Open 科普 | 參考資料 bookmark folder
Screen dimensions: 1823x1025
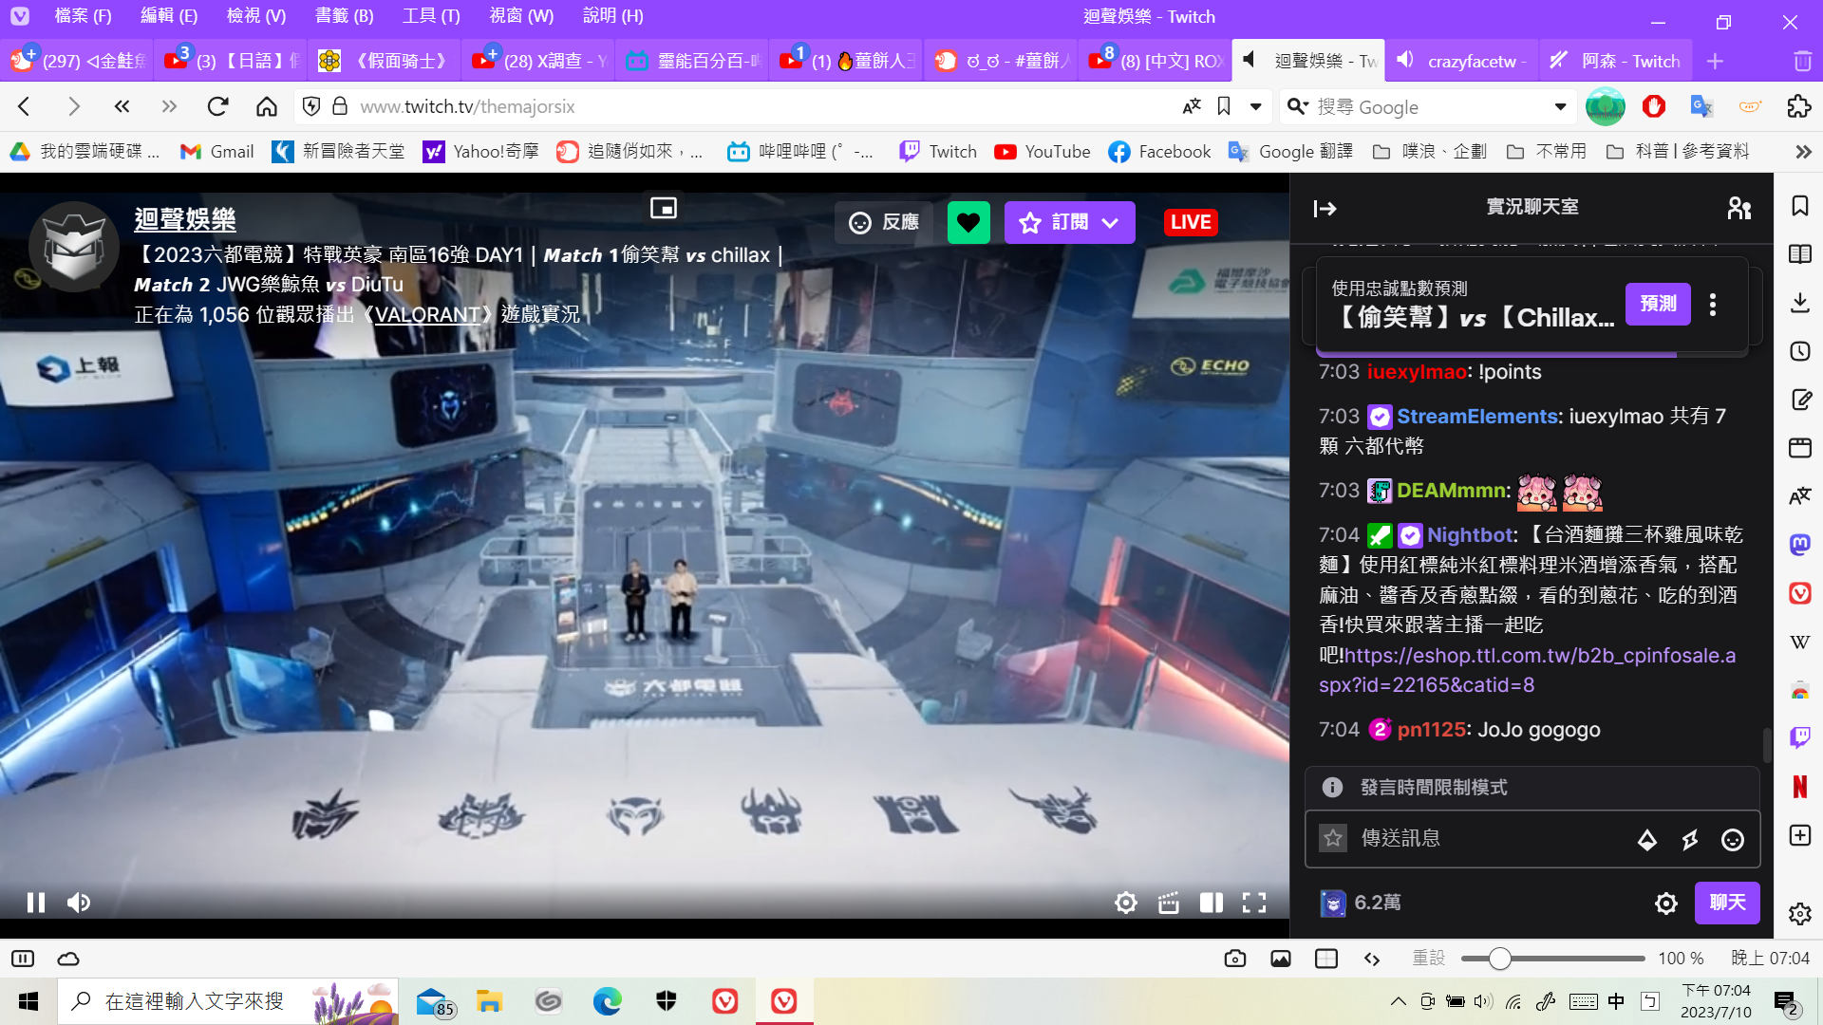[1677, 152]
